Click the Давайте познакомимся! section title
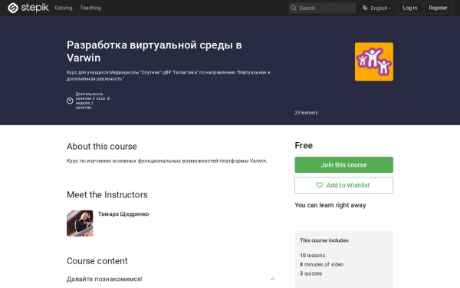460x288 pixels. pos(104,279)
